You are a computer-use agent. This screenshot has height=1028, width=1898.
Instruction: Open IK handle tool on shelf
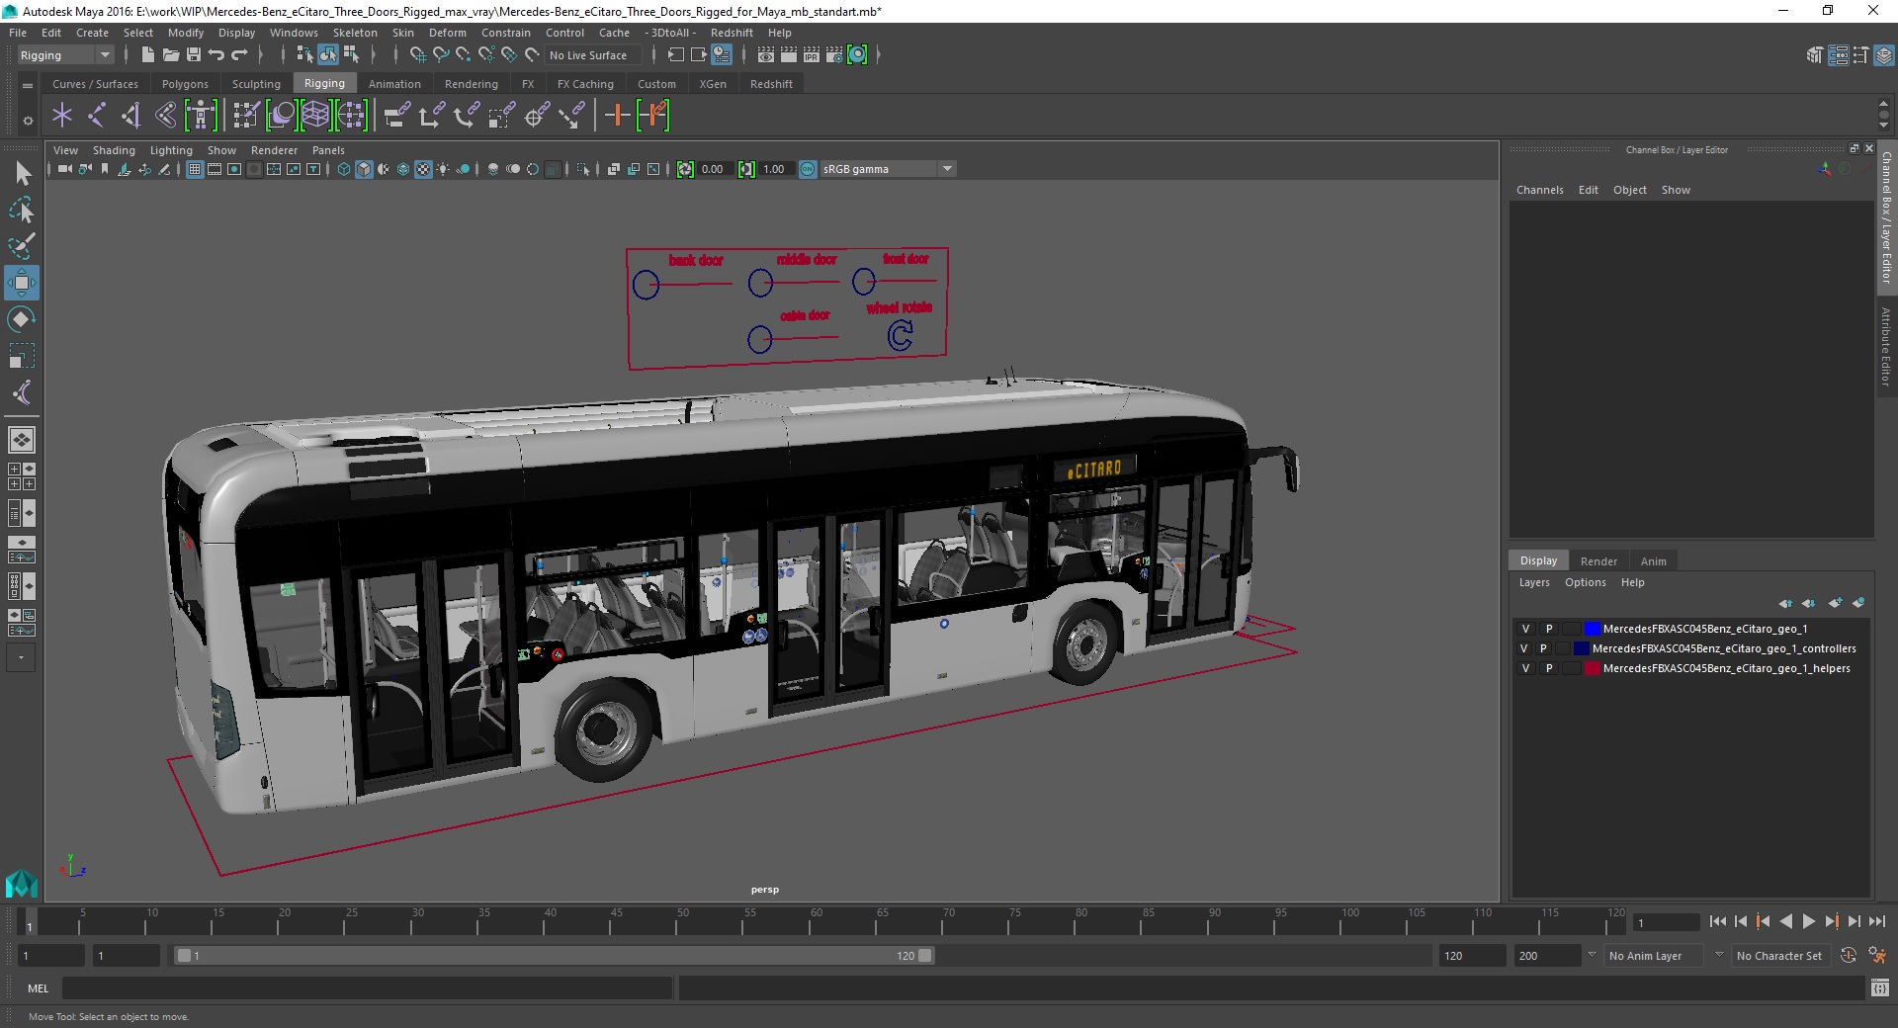click(x=130, y=116)
